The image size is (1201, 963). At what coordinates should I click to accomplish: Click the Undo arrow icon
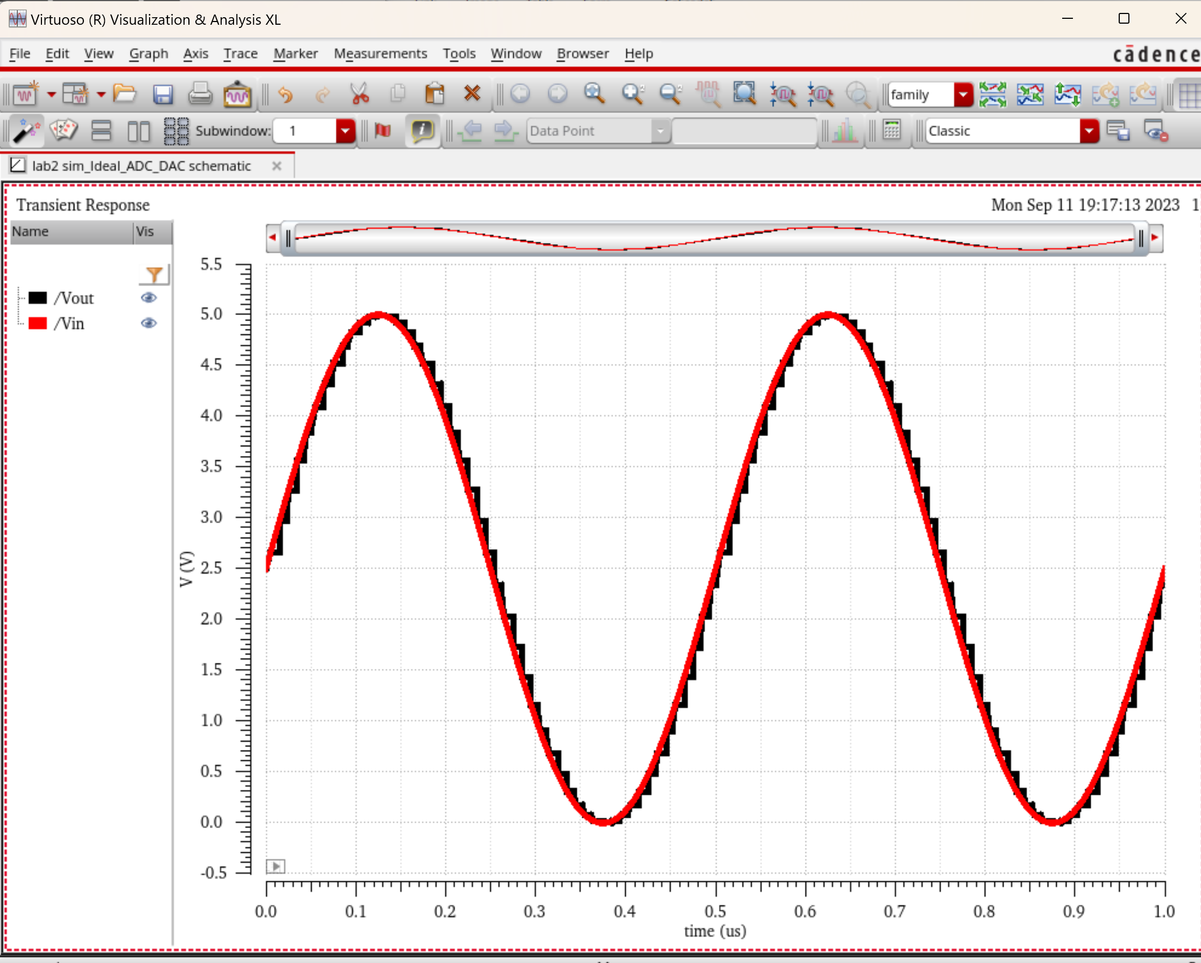285,95
